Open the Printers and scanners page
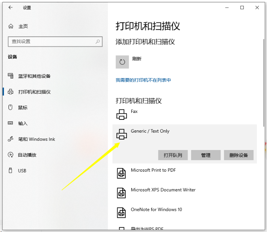Screen dimensions: 267x232 coord(34,92)
